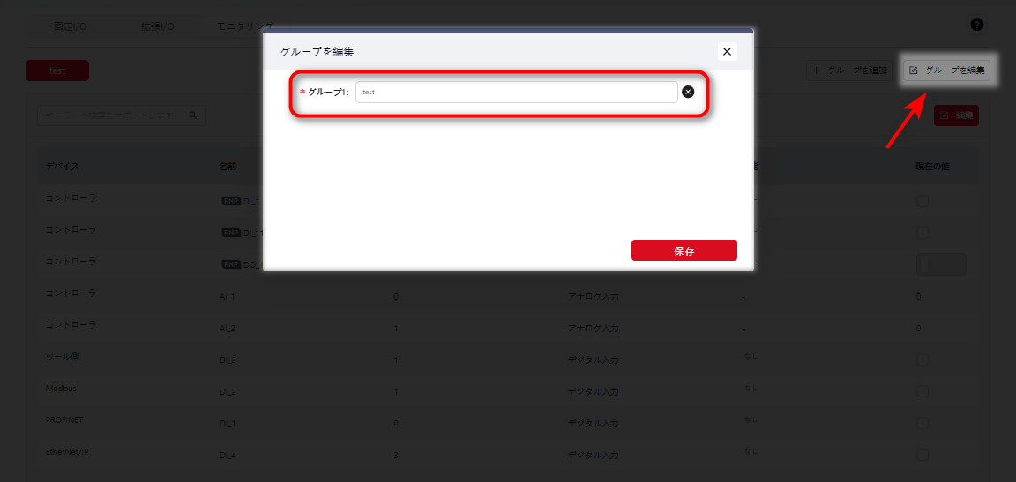Click the PNP badge next to DI_1

click(231, 201)
